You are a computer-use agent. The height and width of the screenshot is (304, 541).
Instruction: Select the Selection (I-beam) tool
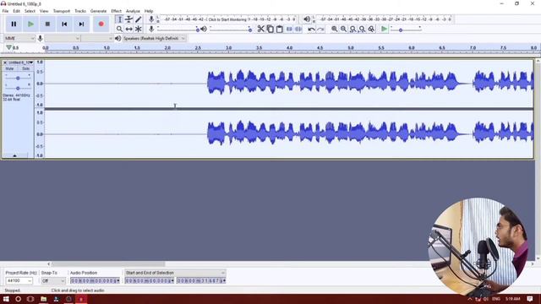tap(119, 19)
